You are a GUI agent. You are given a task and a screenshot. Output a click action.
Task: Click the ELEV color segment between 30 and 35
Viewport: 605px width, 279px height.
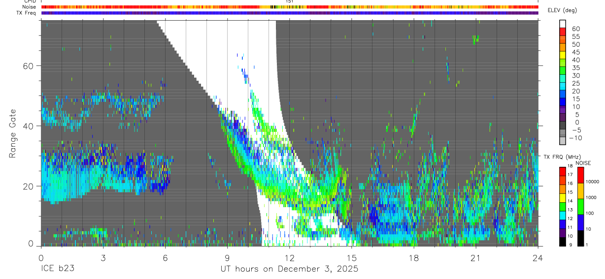563,71
